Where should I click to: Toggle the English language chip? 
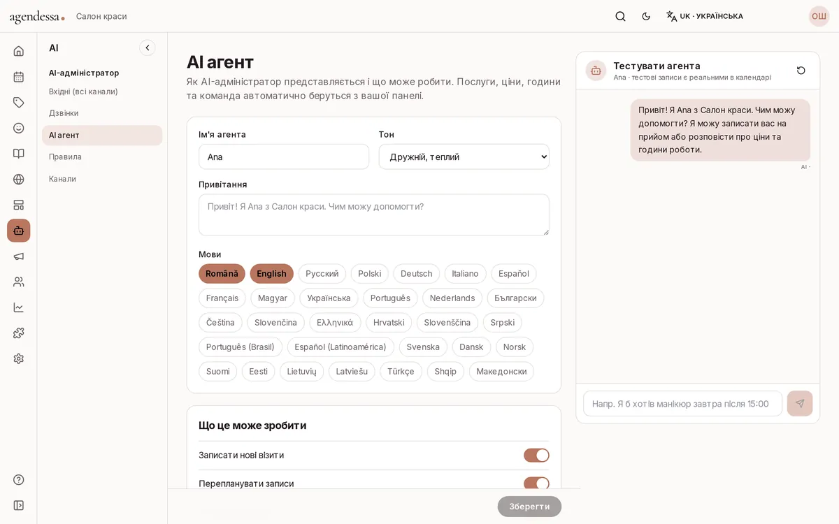coord(271,274)
